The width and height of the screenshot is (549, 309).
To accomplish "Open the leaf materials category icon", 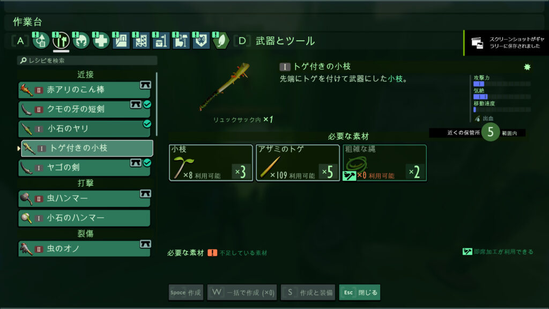I will [x=221, y=41].
